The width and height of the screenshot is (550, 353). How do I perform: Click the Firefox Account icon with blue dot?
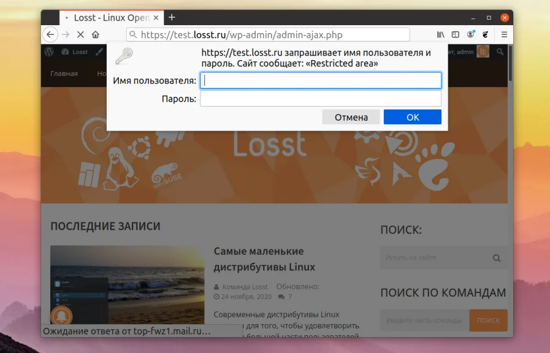click(x=470, y=34)
